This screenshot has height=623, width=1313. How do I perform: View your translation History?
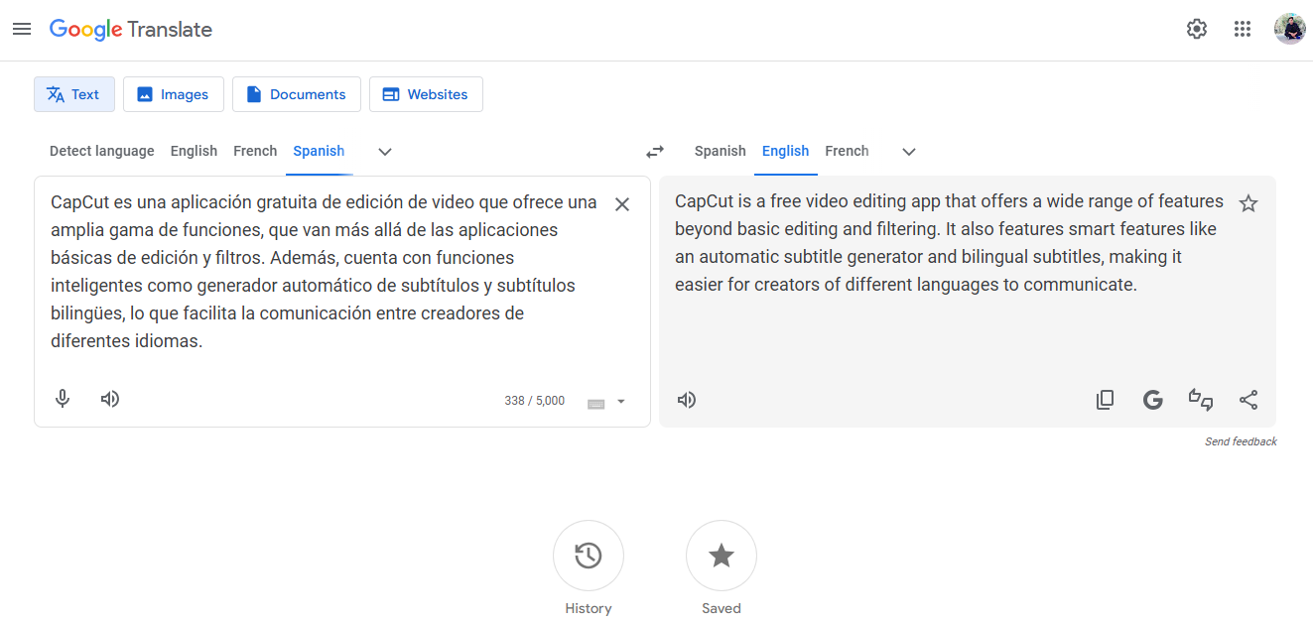(588, 556)
